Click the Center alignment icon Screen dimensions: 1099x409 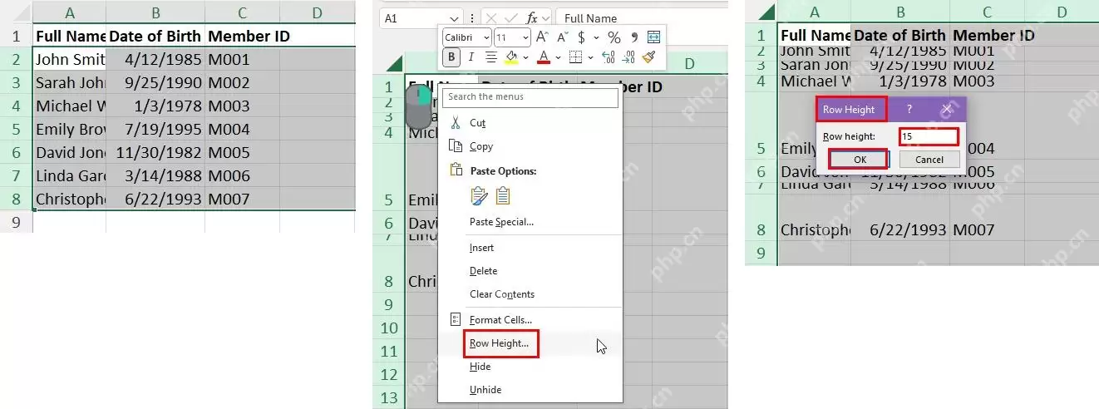point(491,57)
